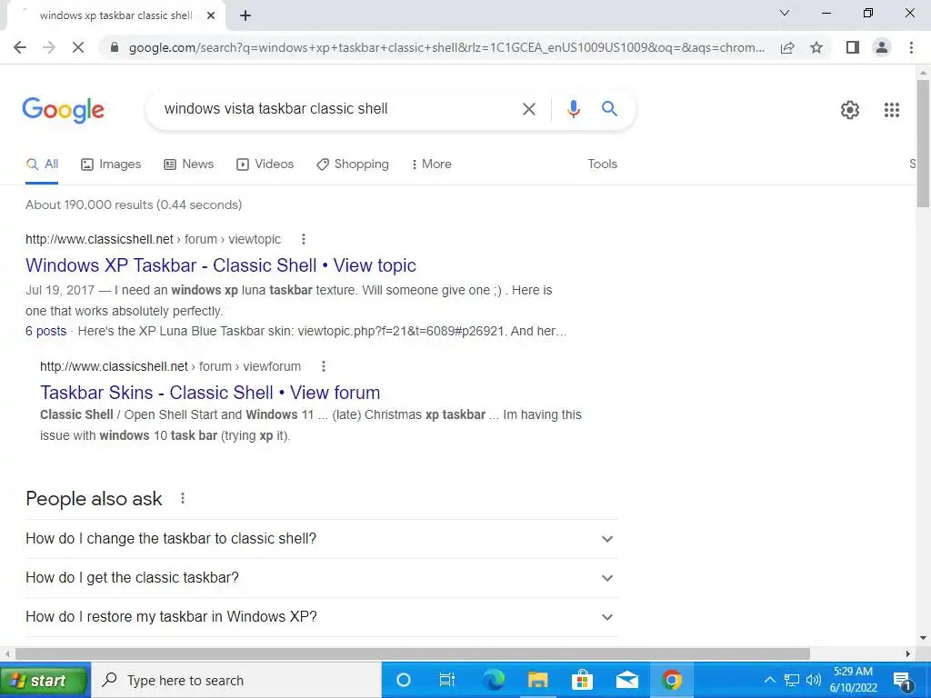Toggle the Chrome side panel

click(x=853, y=47)
